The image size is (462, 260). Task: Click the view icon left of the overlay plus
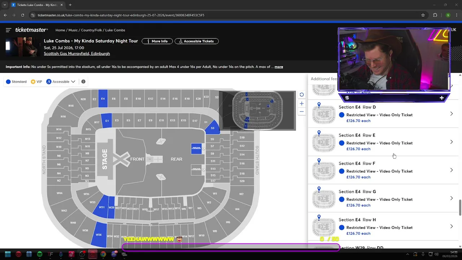point(347,98)
